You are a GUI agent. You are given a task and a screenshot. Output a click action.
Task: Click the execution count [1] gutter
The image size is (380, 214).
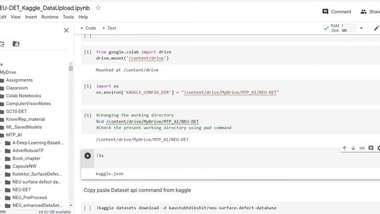(87, 52)
